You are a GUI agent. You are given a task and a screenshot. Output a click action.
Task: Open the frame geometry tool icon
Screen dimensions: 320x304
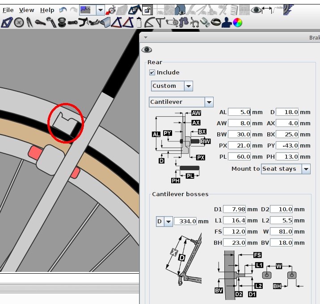point(6,22)
